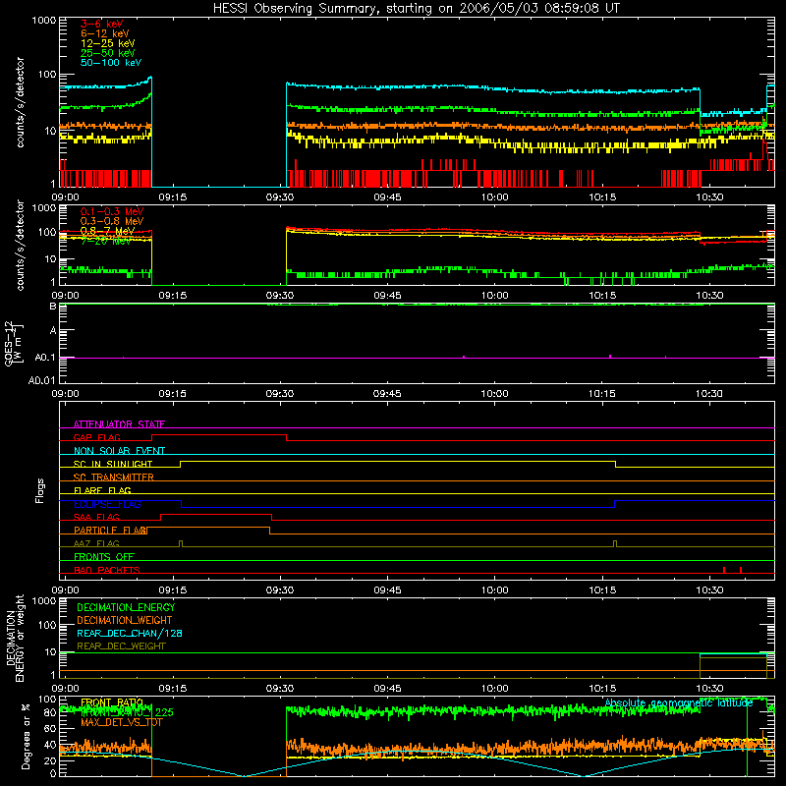Click the 10:15 tick label under the top X-ray panel

point(602,197)
